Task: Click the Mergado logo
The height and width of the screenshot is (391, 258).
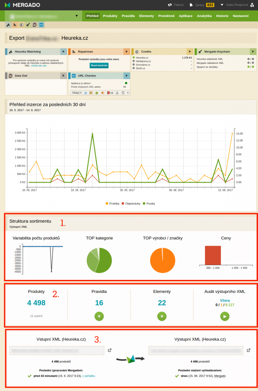Action: click(x=22, y=5)
